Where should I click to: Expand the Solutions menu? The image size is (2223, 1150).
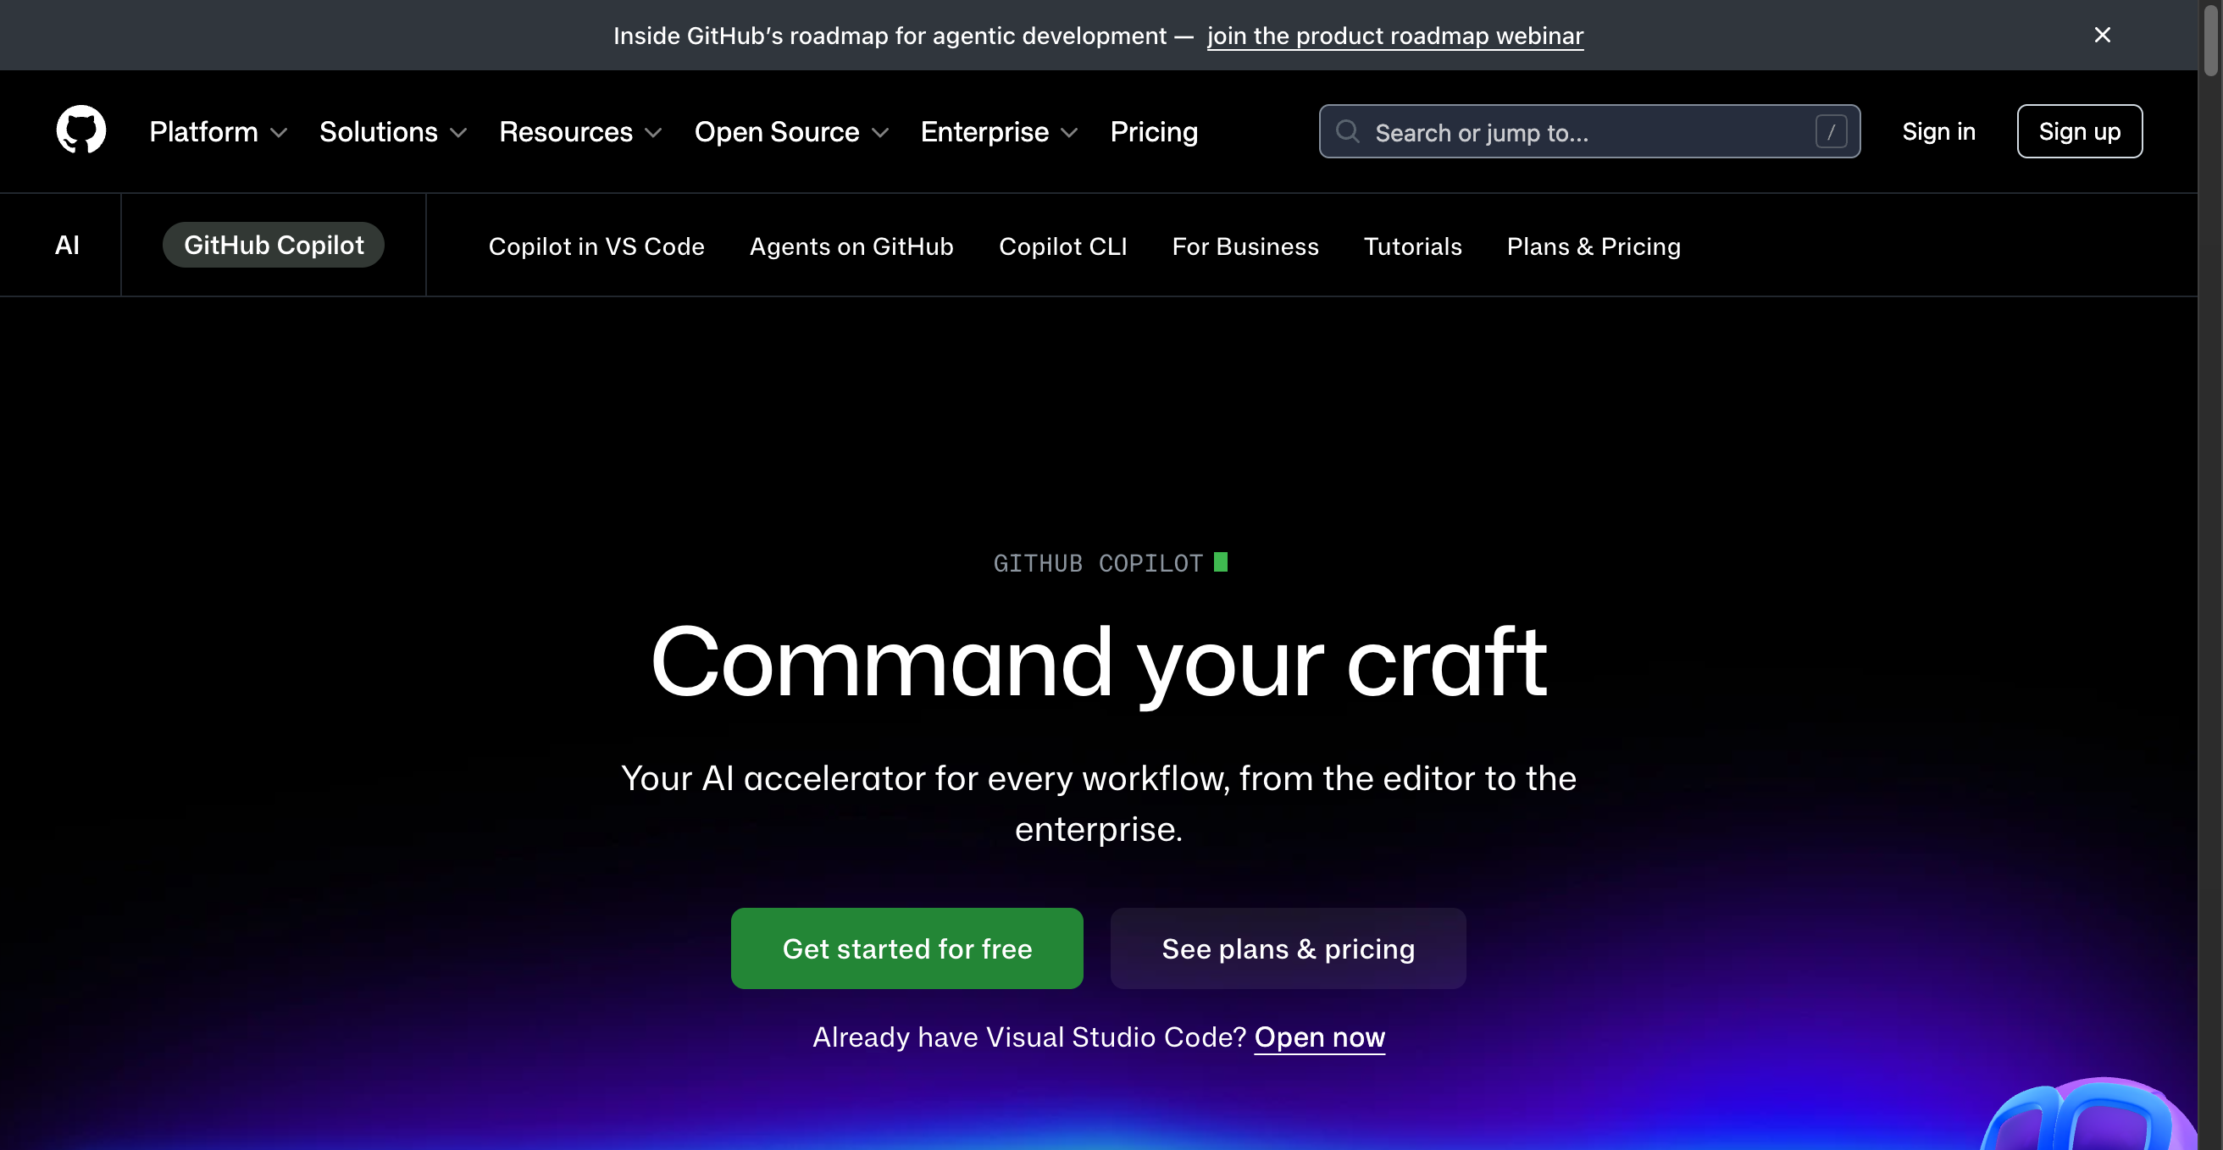[392, 132]
